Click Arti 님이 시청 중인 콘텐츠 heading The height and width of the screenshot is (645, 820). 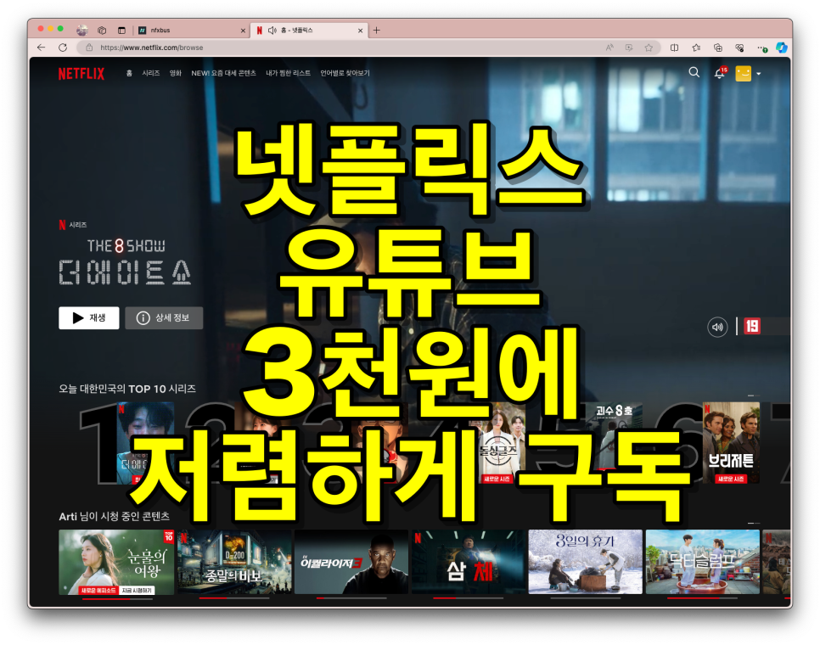click(114, 516)
